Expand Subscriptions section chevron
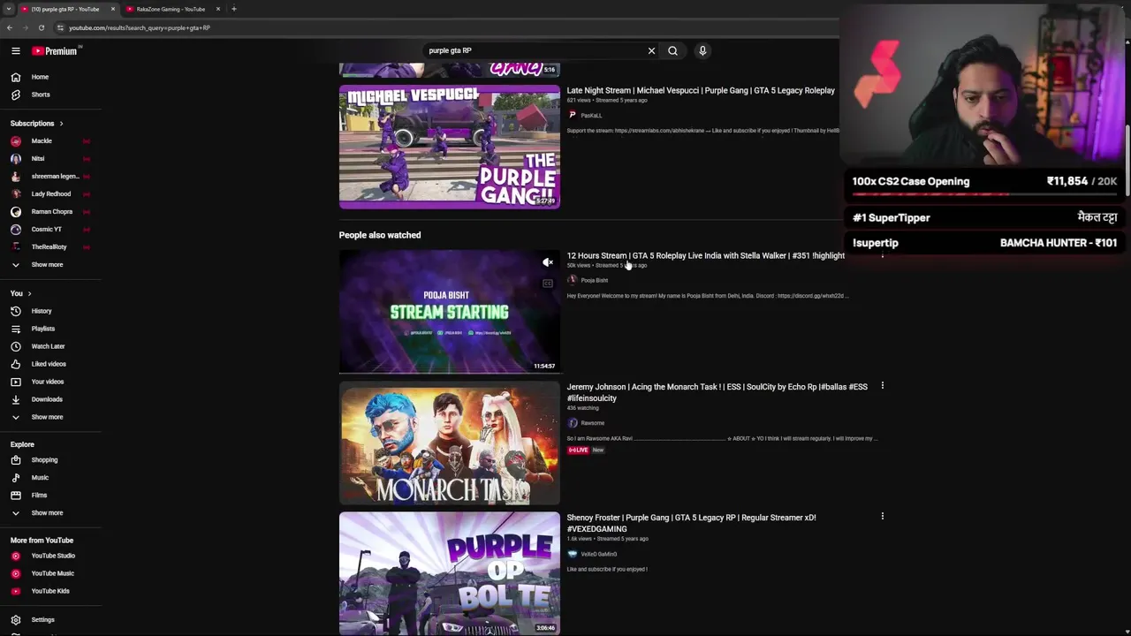This screenshot has width=1131, height=636. [61, 124]
